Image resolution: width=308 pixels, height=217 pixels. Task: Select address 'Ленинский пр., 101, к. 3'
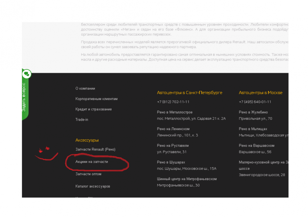pyautogui.click(x=177, y=135)
